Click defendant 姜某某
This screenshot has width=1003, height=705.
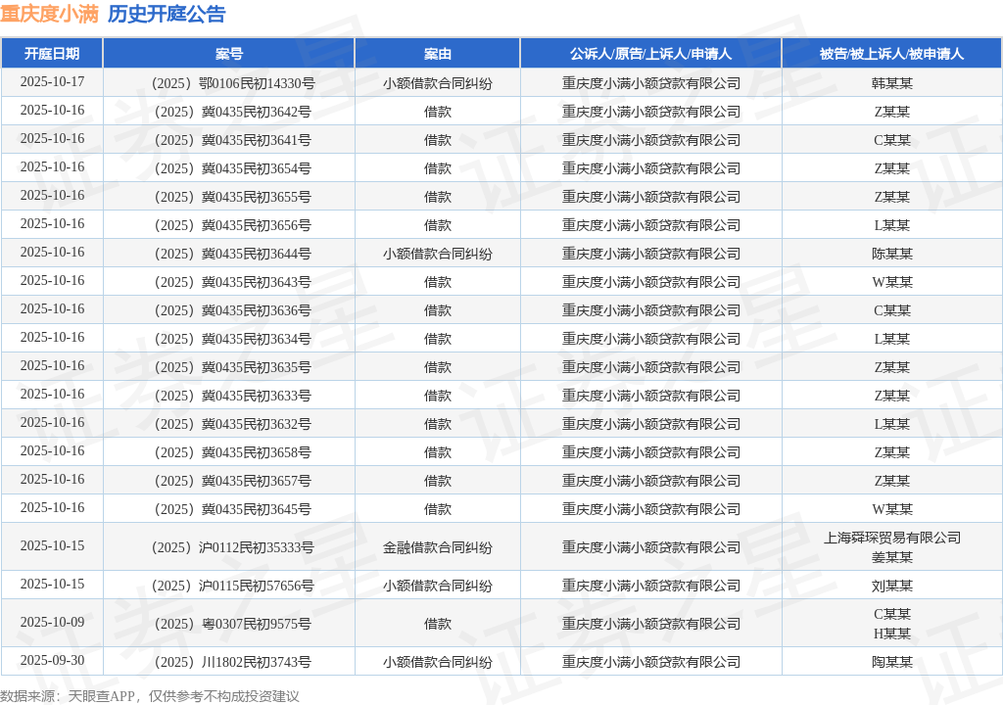891,557
